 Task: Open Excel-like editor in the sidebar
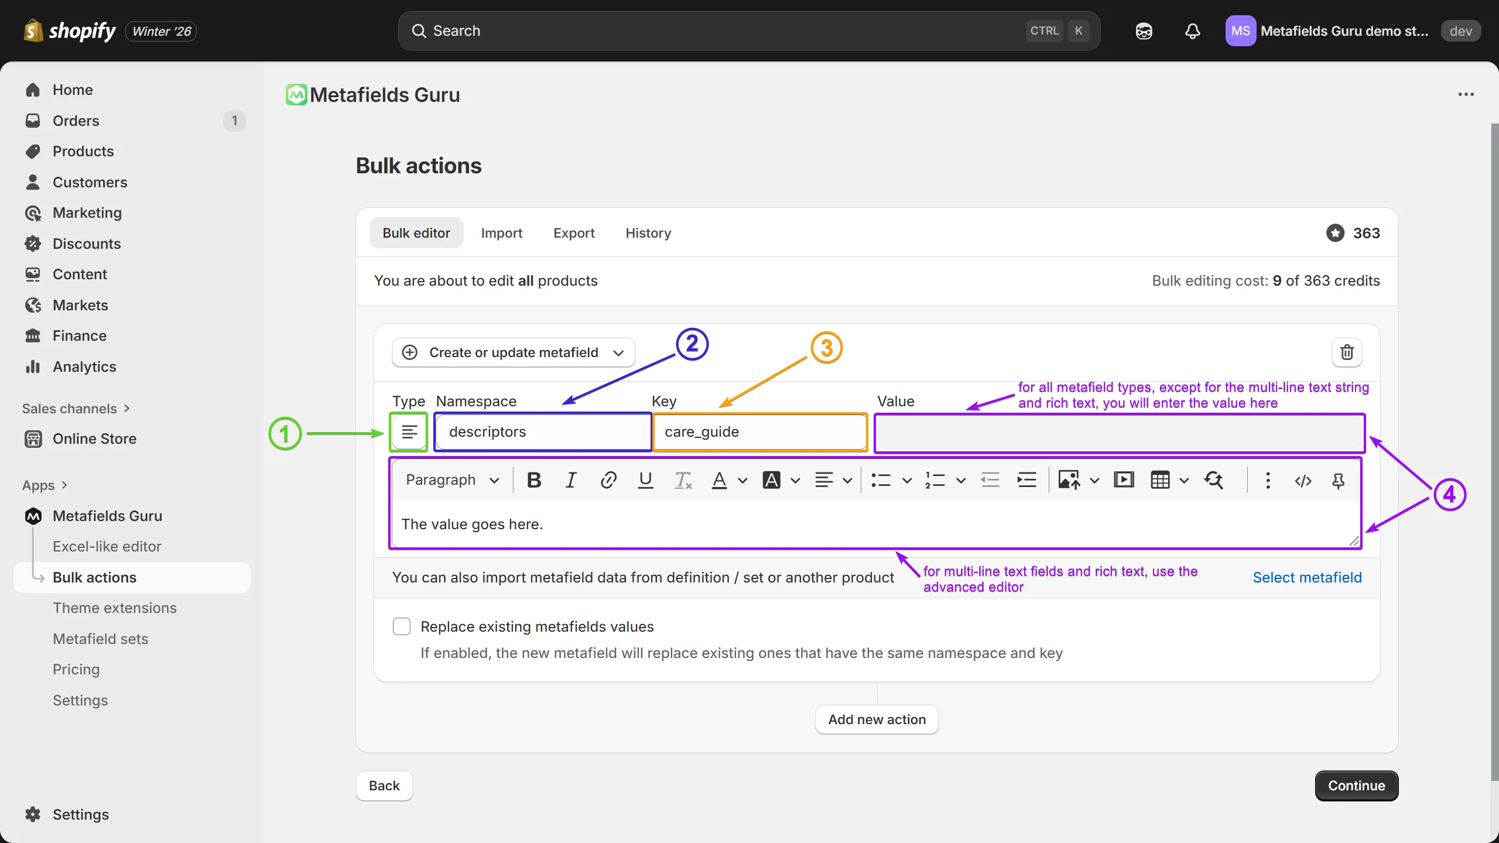107,546
